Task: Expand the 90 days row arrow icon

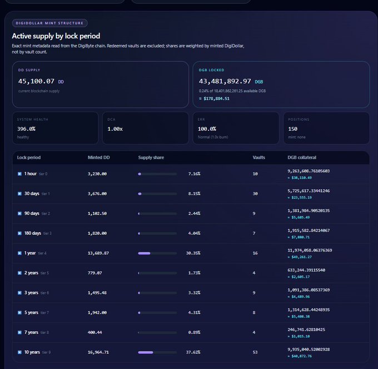Action: pyautogui.click(x=19, y=214)
